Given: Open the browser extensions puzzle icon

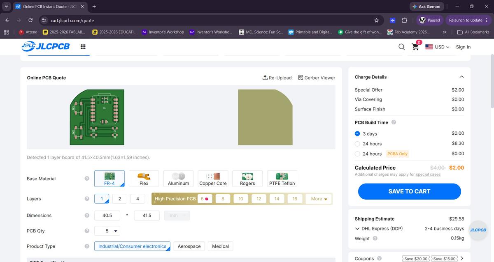Looking at the screenshot, I should pyautogui.click(x=404, y=20).
